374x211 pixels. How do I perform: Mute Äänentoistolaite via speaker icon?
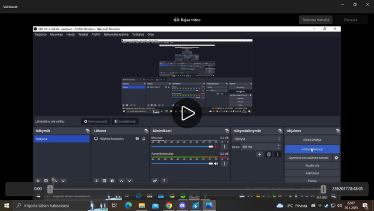(216, 164)
